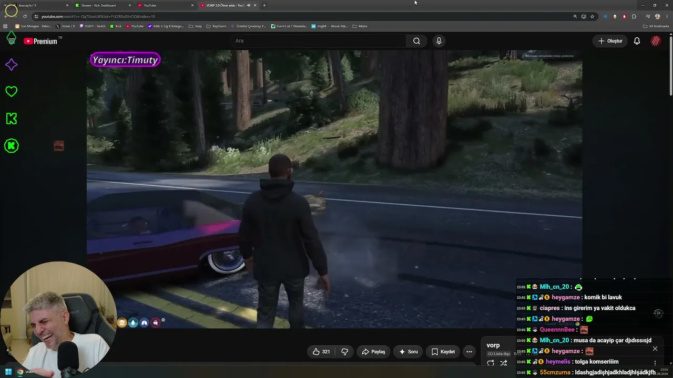Close the vorp playlist panel
This screenshot has height=378, width=673.
[x=655, y=349]
